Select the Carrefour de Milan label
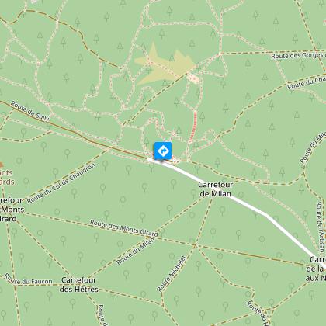The image size is (326, 326). pyautogui.click(x=215, y=189)
